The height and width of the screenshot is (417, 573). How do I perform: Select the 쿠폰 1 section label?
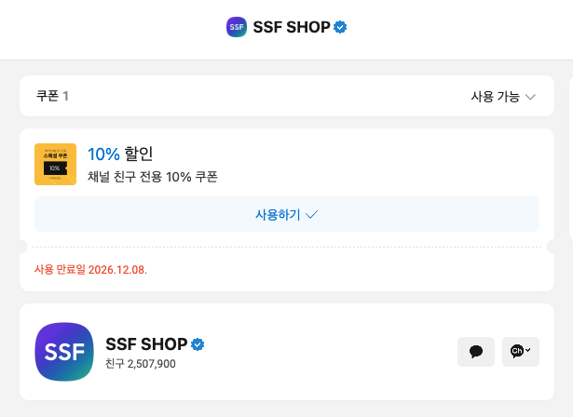52,96
